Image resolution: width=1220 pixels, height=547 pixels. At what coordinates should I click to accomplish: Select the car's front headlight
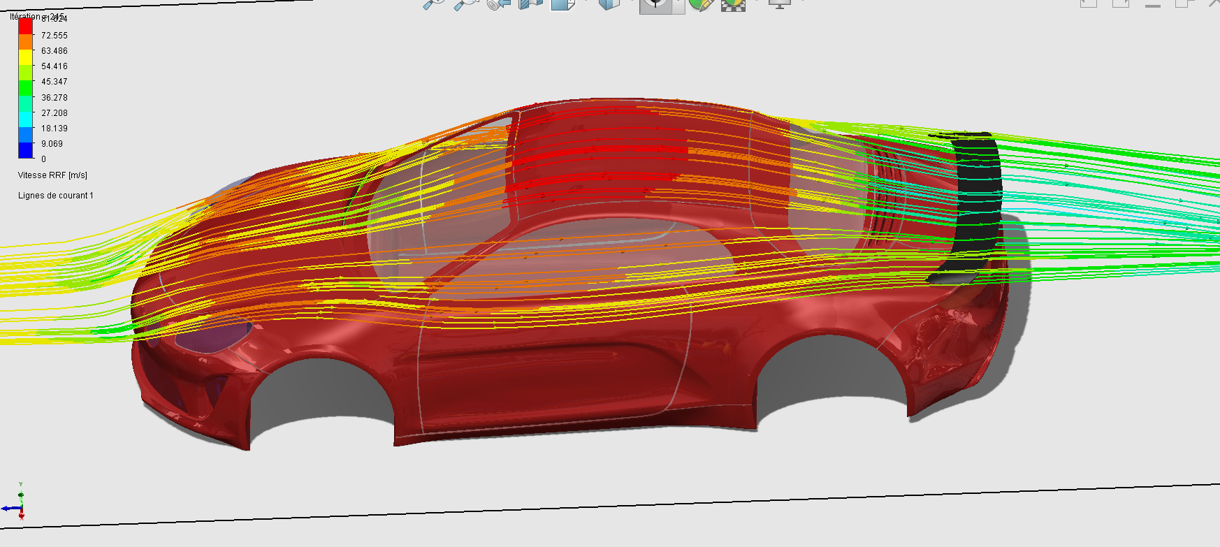[215, 335]
